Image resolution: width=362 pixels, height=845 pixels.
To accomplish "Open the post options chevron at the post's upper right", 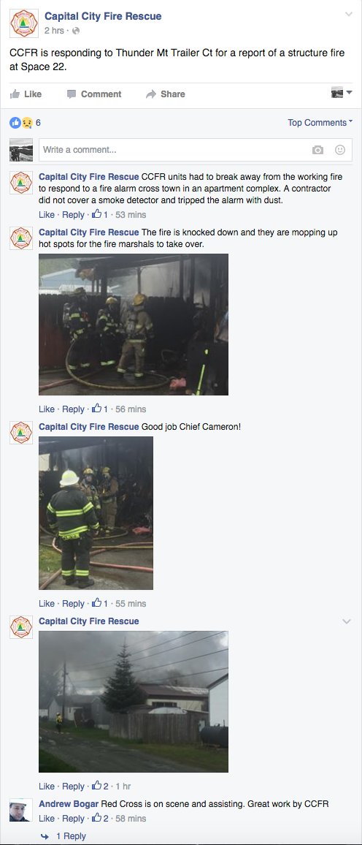I will pos(349,14).
